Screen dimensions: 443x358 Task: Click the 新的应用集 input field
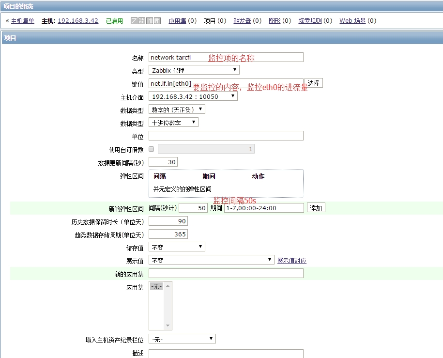(x=226, y=273)
